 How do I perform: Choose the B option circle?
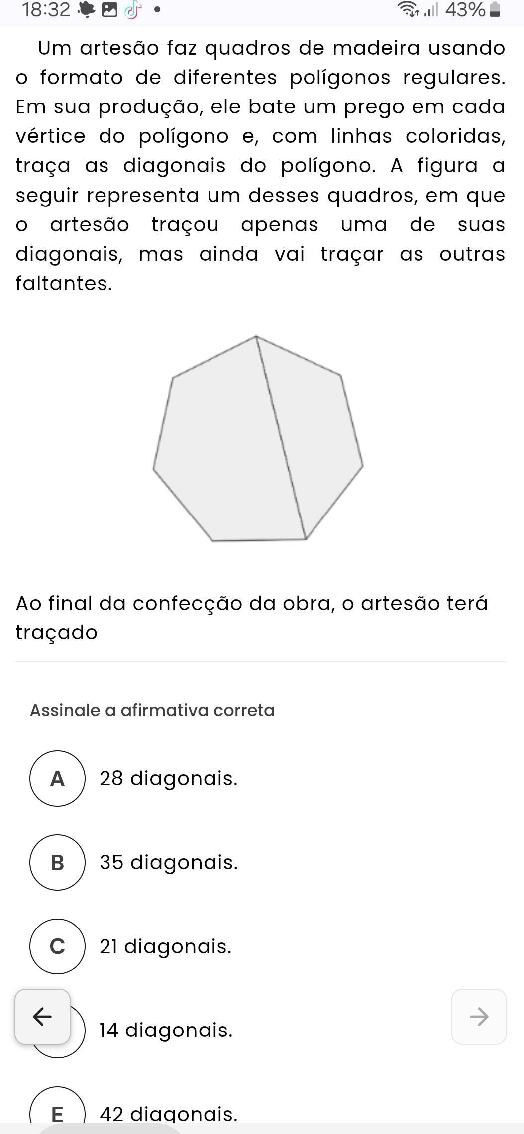click(58, 862)
